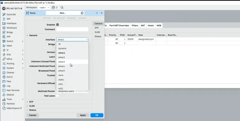Click the copy icon beside New...
Screen dimensions: 240x121
82,13
